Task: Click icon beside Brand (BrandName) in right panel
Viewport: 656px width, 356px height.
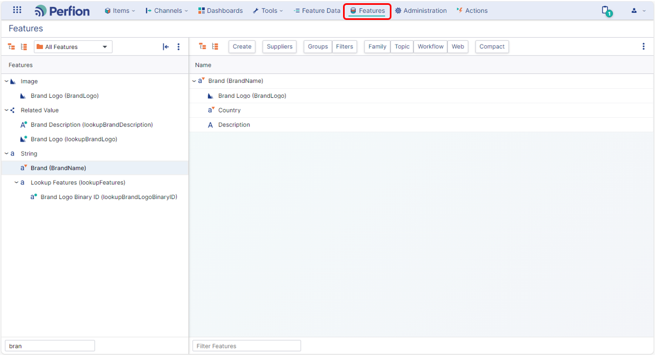Action: click(x=202, y=81)
